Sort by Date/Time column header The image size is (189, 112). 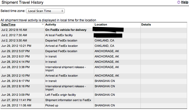point(9,24)
